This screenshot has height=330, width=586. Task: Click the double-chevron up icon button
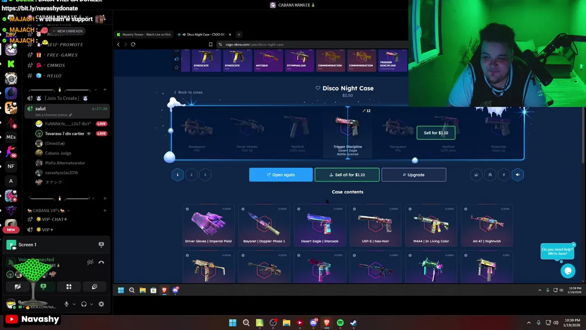(x=490, y=175)
